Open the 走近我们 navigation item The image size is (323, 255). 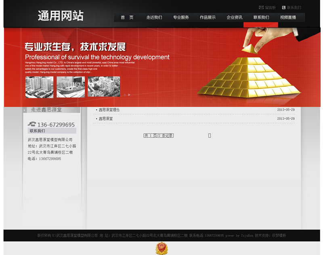coord(154,17)
